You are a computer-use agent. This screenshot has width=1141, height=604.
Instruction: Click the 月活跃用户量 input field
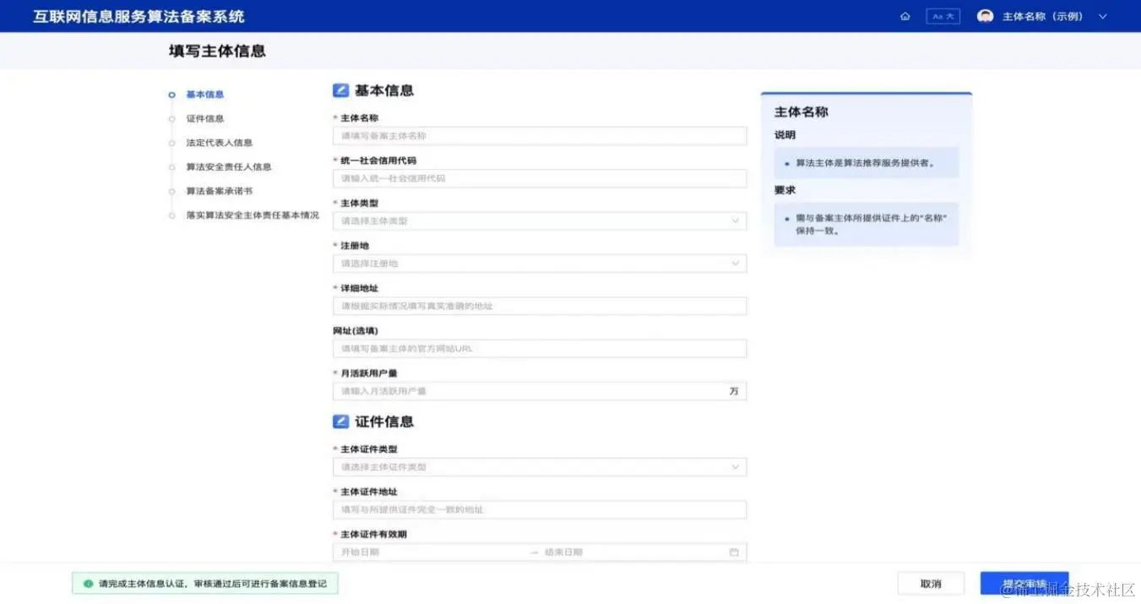pos(524,390)
